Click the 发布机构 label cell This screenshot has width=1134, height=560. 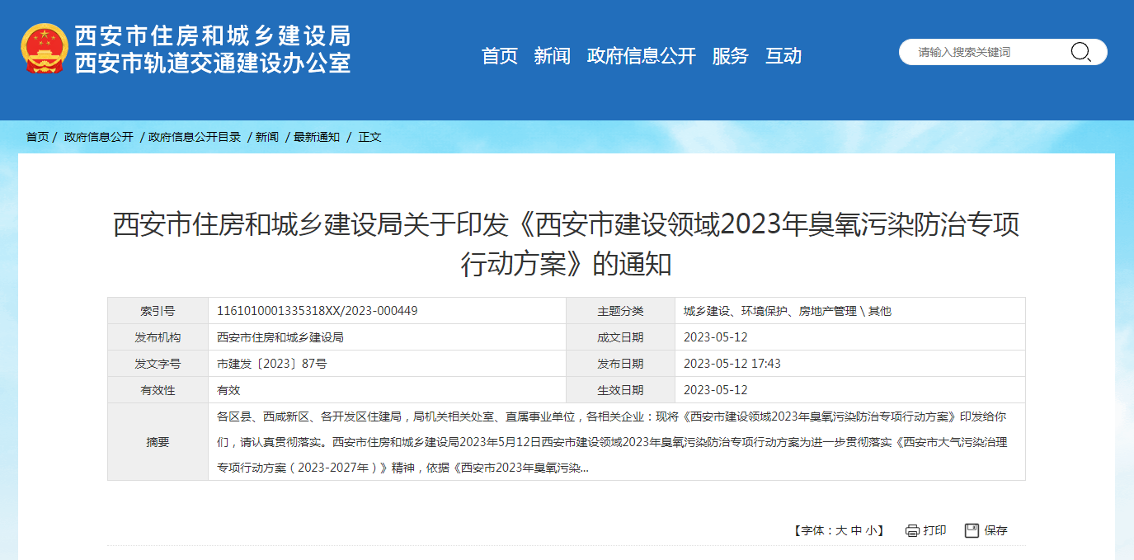click(x=158, y=337)
